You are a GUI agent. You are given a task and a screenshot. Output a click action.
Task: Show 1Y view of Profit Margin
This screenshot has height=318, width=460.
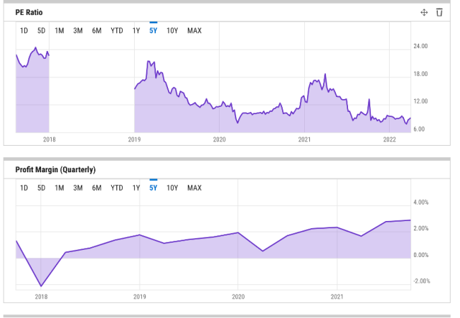[136, 188]
